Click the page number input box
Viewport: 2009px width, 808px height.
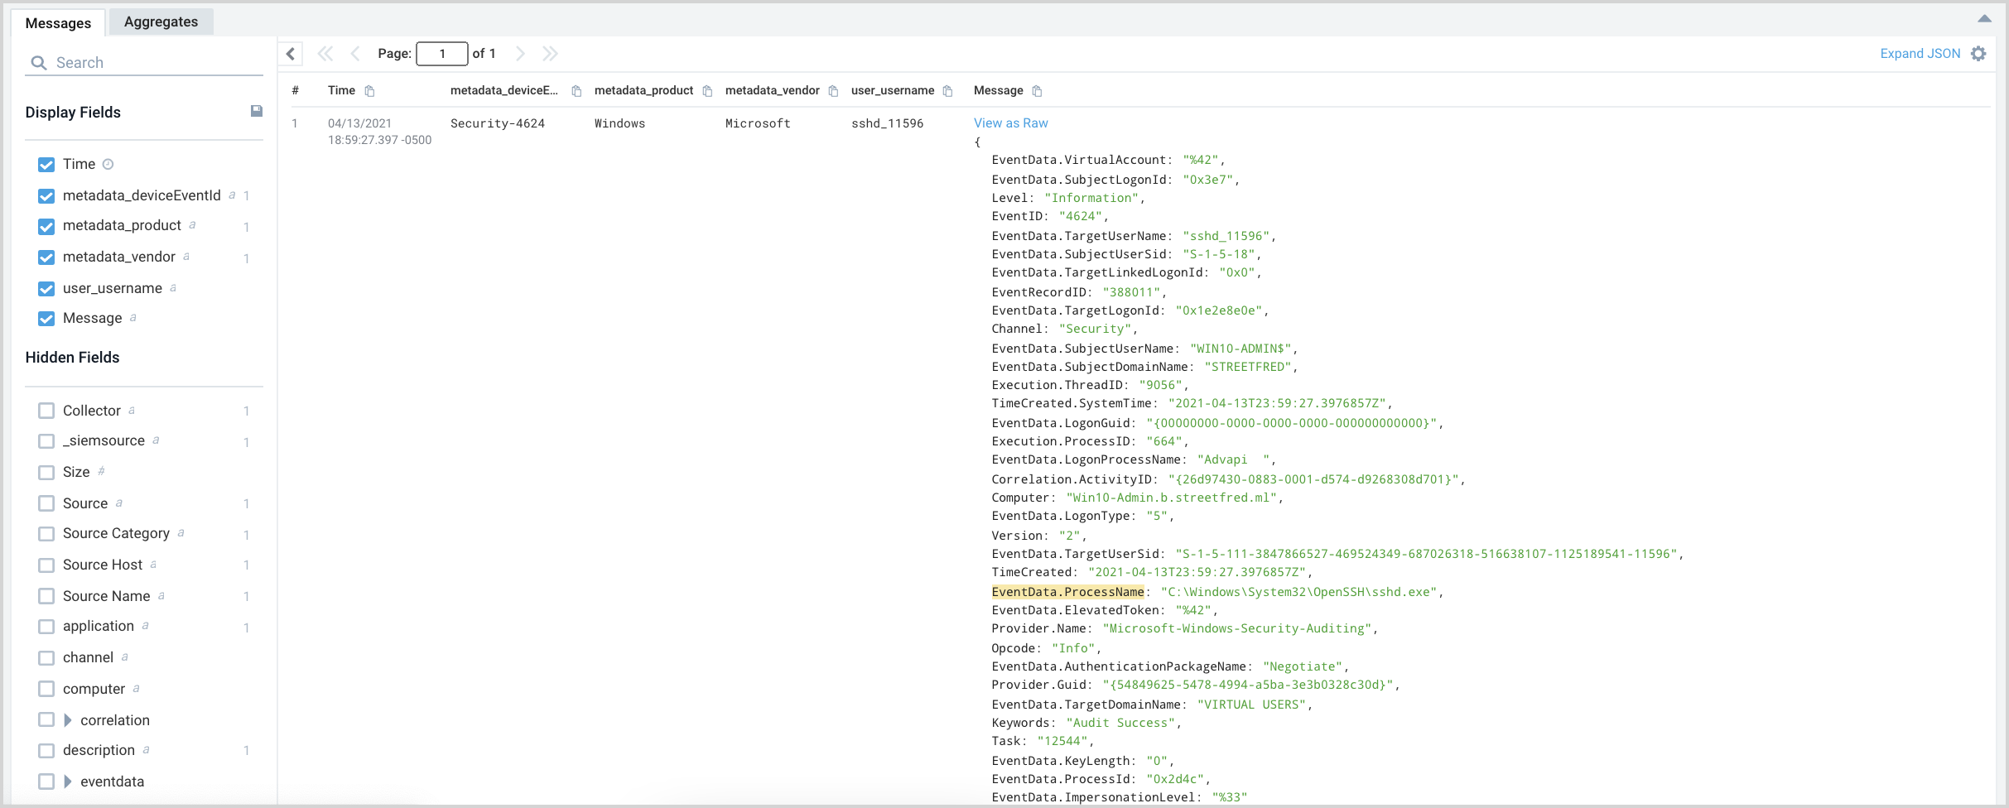click(x=441, y=54)
